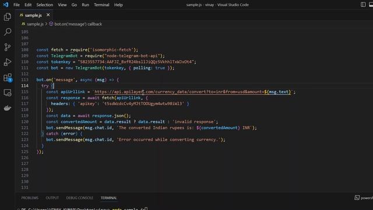Click fetch(apiUrllink call on line 116
This screenshot has width=373, height=210.
click(121, 98)
